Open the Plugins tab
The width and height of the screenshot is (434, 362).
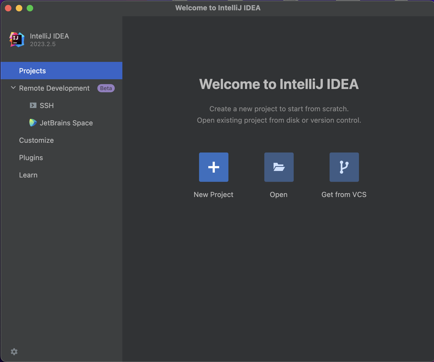(61, 157)
